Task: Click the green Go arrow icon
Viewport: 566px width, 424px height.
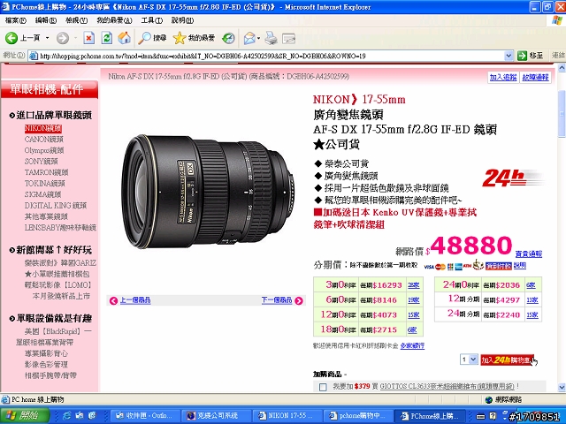Action: (522, 56)
